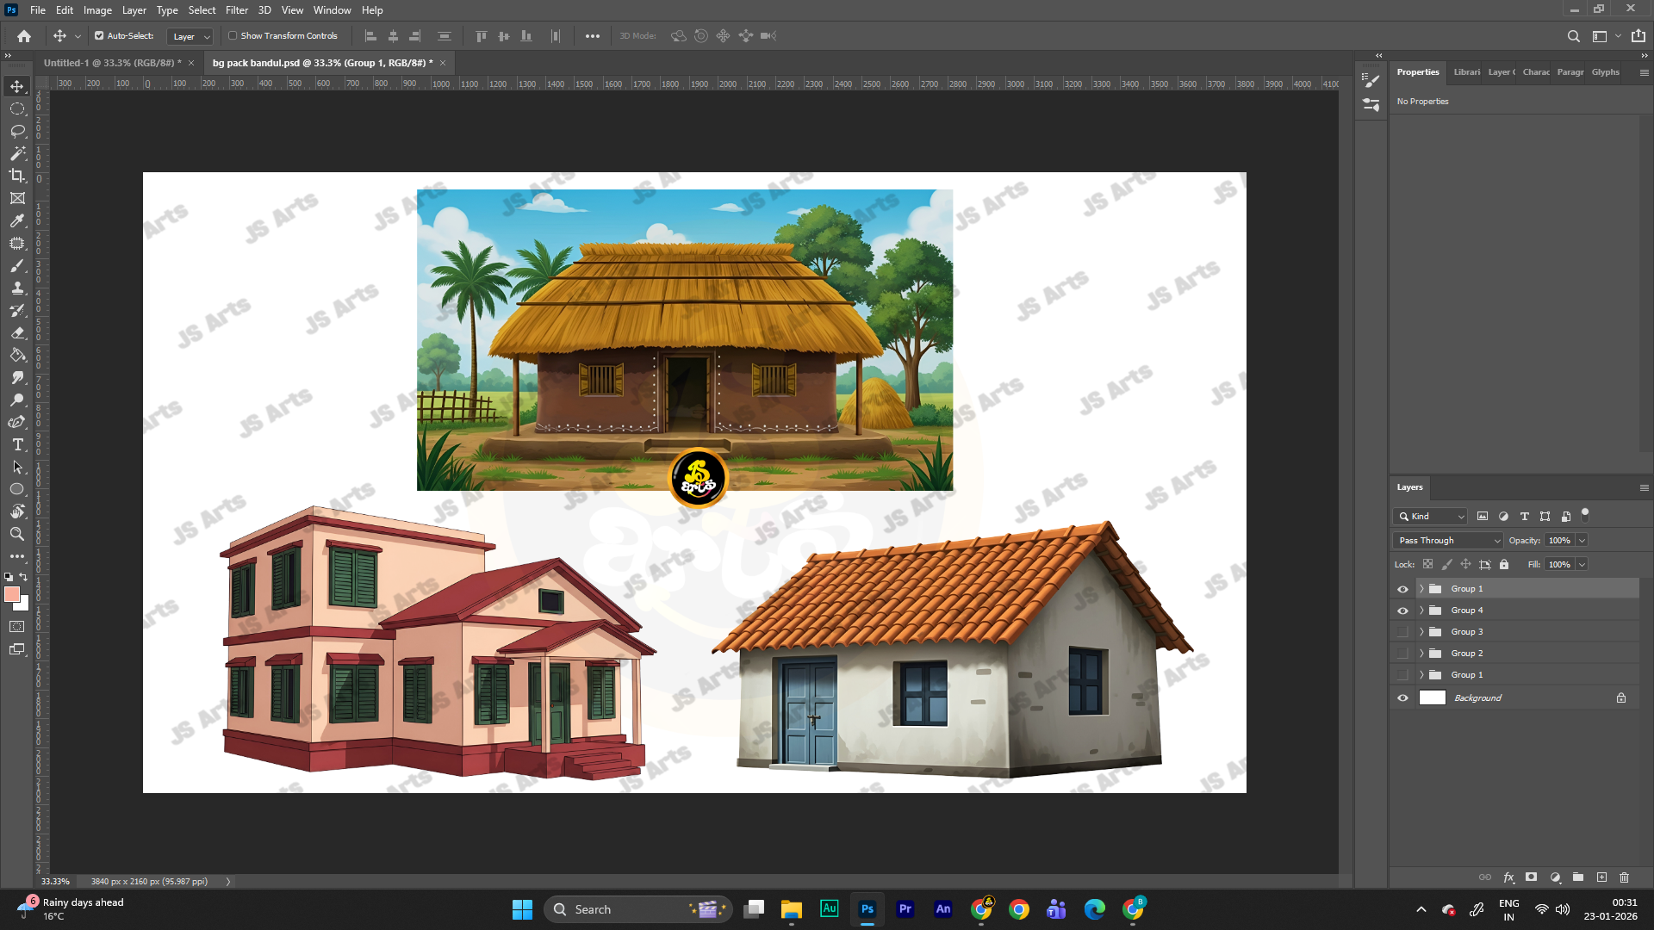This screenshot has width=1654, height=930.
Task: Open the Pass Through blend mode dropdown
Action: click(1447, 541)
